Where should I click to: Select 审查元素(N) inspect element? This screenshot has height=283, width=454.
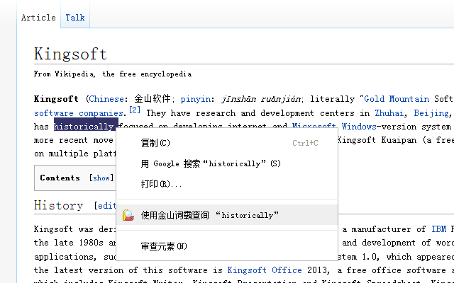pos(227,246)
